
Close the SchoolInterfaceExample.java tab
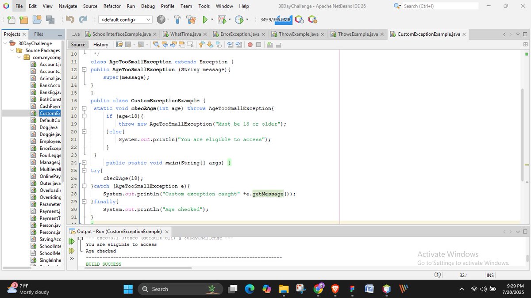(154, 34)
